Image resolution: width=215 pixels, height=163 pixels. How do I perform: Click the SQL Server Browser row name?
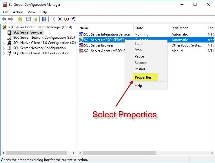99,45
